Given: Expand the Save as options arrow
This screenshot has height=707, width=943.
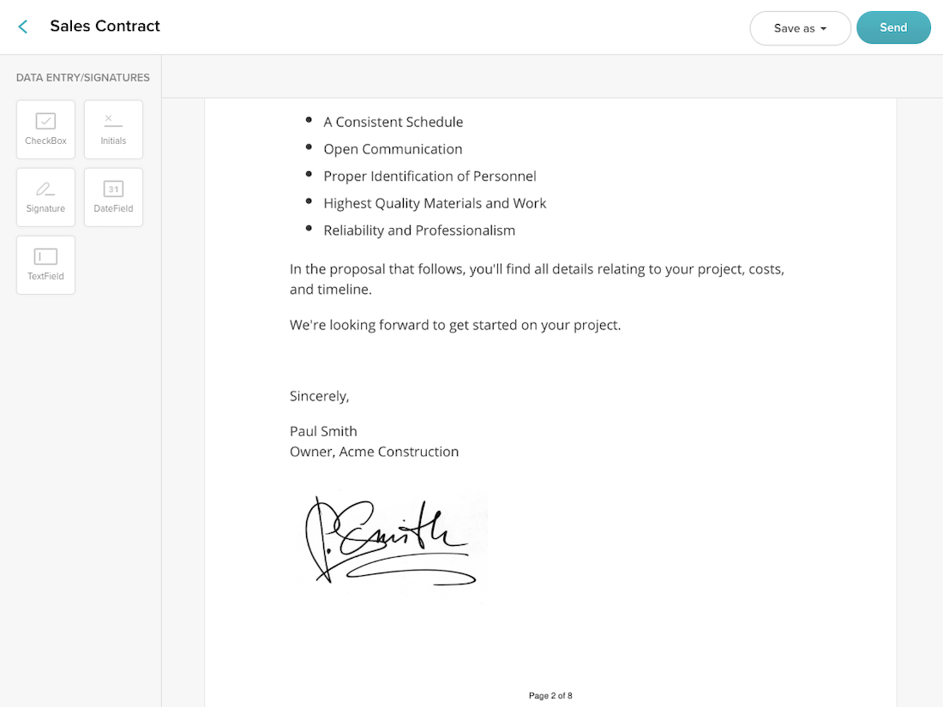Looking at the screenshot, I should [x=825, y=28].
